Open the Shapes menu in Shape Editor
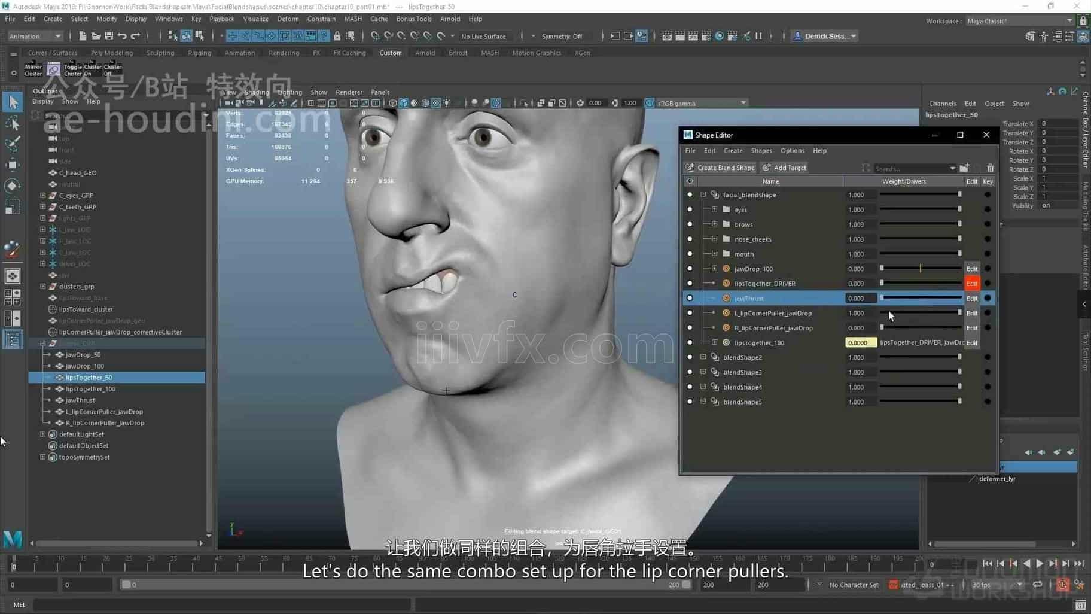Screen dimensions: 1091x614 [761, 151]
